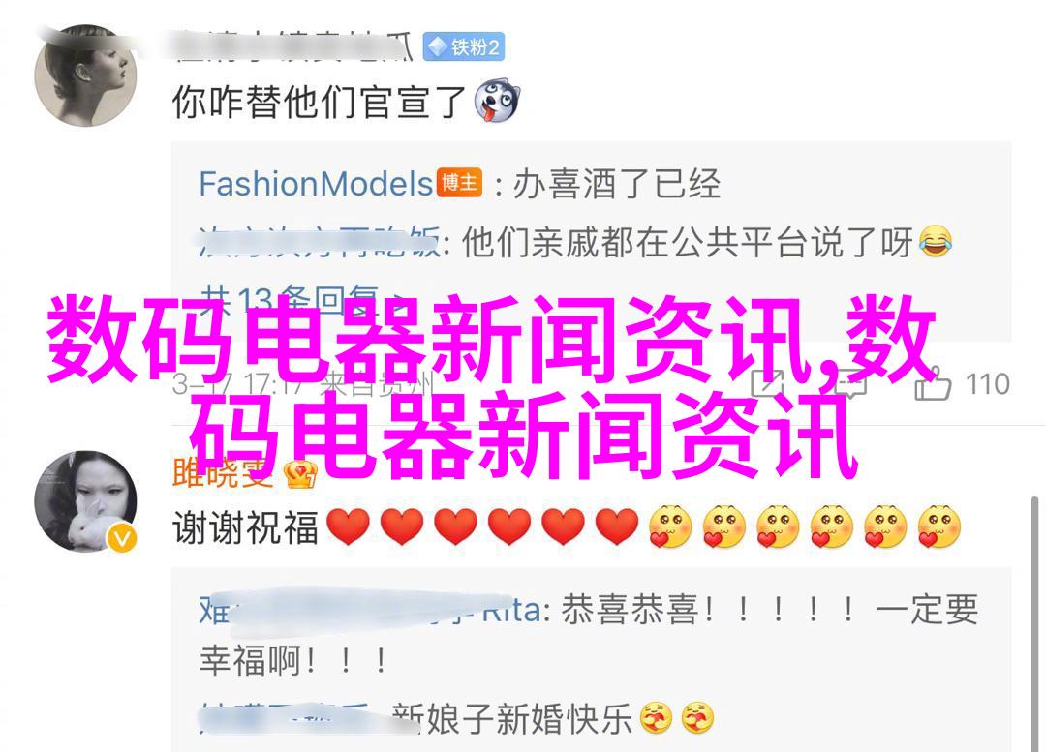This screenshot has width=1046, height=752.
Task: Tap the 铁粉2 fan badge
Action: [464, 46]
